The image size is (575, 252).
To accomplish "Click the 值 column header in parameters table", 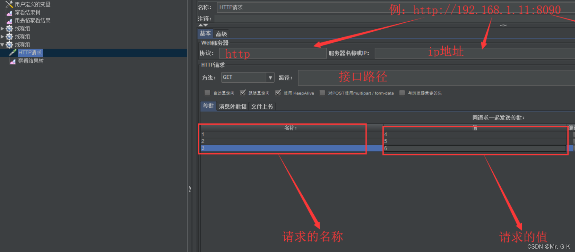I will pyautogui.click(x=474, y=128).
